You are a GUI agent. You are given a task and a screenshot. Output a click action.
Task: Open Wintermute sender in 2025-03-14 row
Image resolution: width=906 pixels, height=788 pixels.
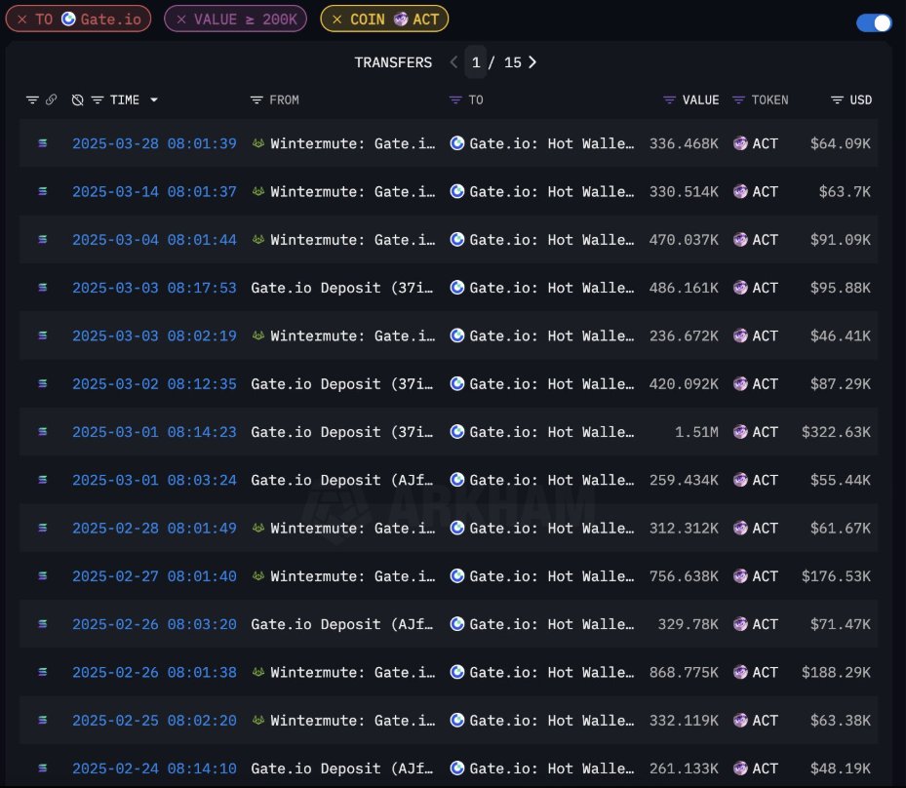352,191
